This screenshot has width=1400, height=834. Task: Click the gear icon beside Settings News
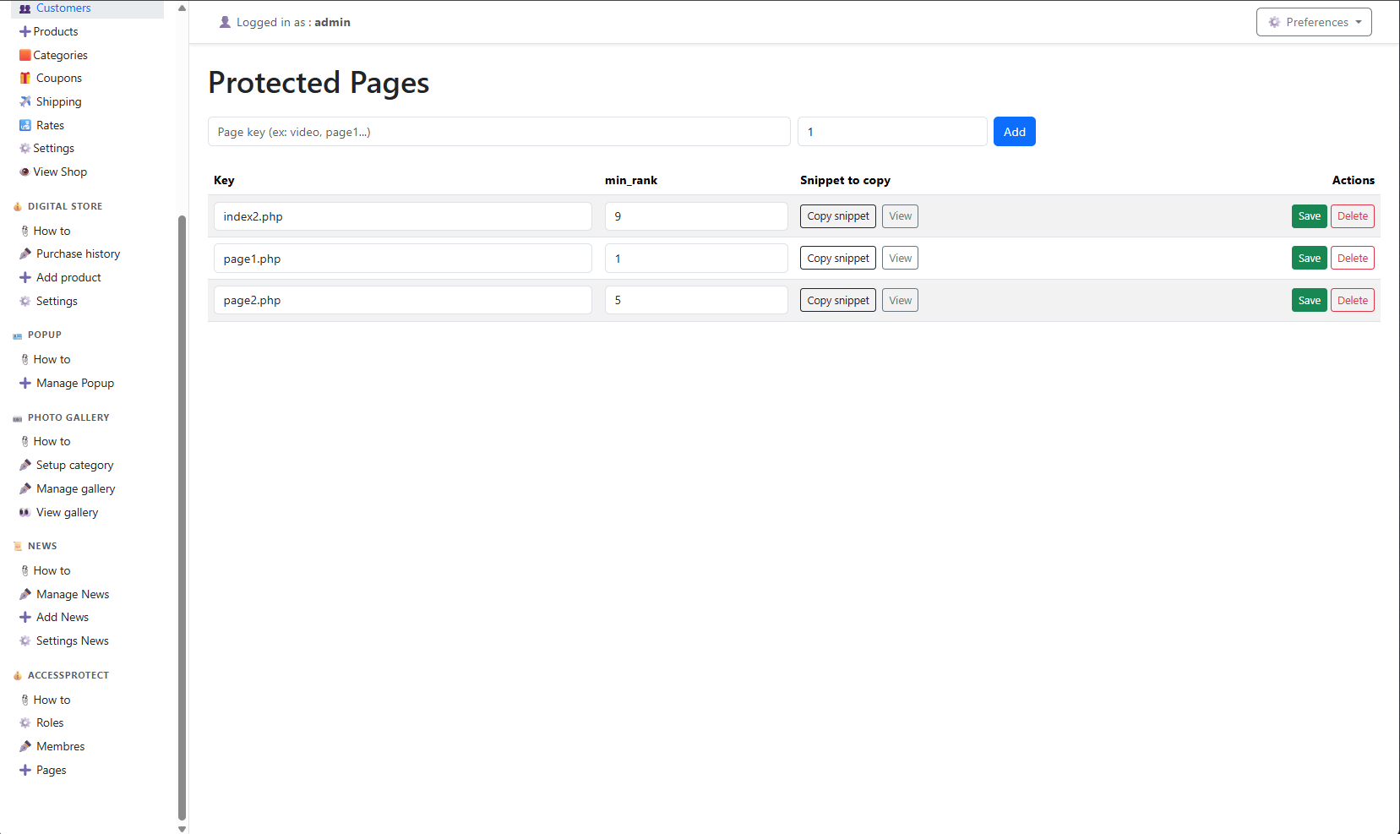pyautogui.click(x=25, y=640)
